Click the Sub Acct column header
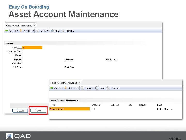The height and width of the screenshot is (140, 186). (x=115, y=105)
